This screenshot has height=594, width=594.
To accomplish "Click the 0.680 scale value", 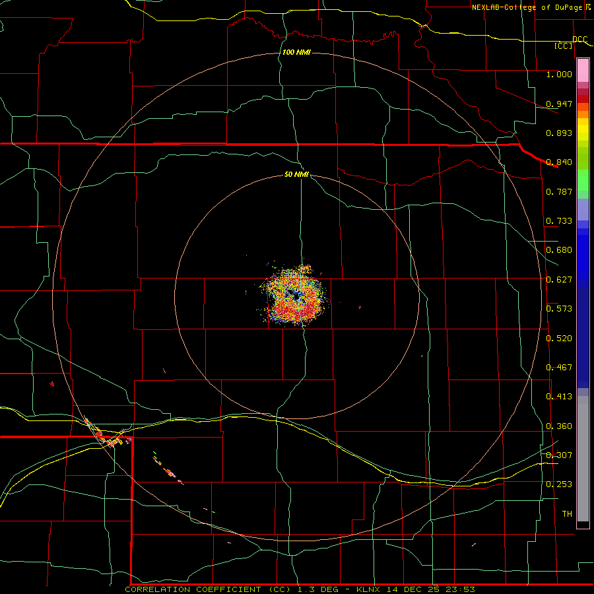I will (559, 250).
